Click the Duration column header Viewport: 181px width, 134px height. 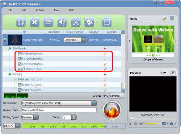click(94, 32)
